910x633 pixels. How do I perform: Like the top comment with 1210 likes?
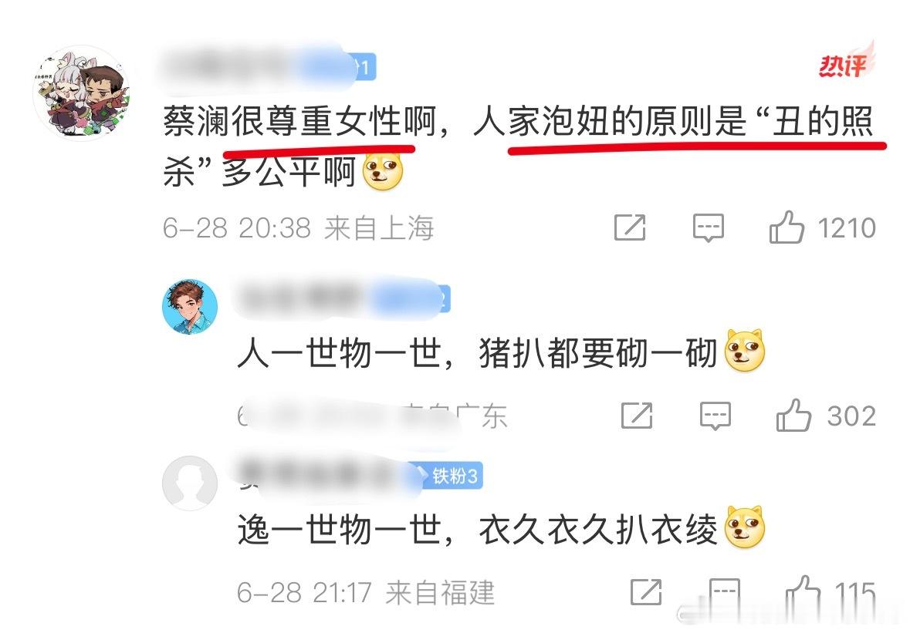pos(787,227)
